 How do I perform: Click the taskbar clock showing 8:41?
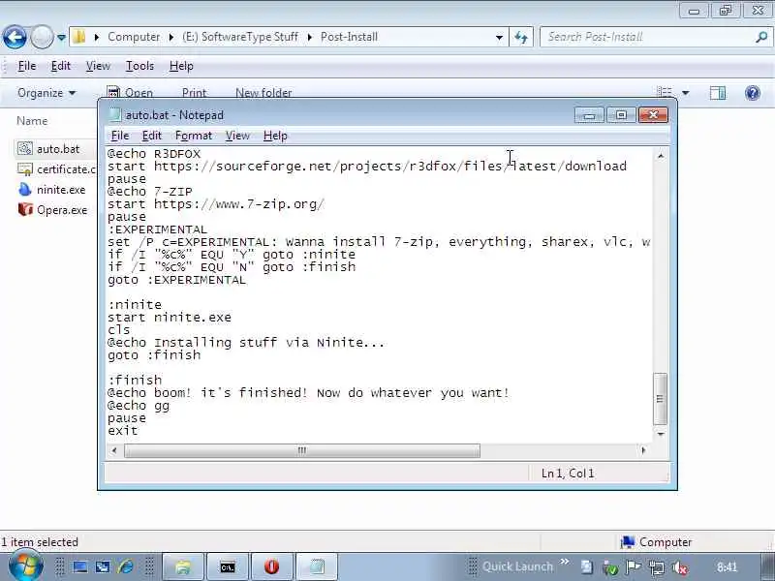728,566
